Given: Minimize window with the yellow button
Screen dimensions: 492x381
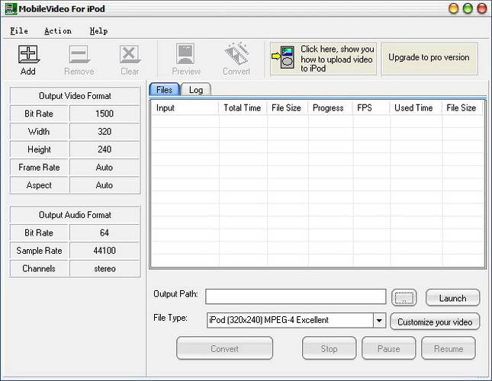Looking at the screenshot, I should [x=454, y=8].
